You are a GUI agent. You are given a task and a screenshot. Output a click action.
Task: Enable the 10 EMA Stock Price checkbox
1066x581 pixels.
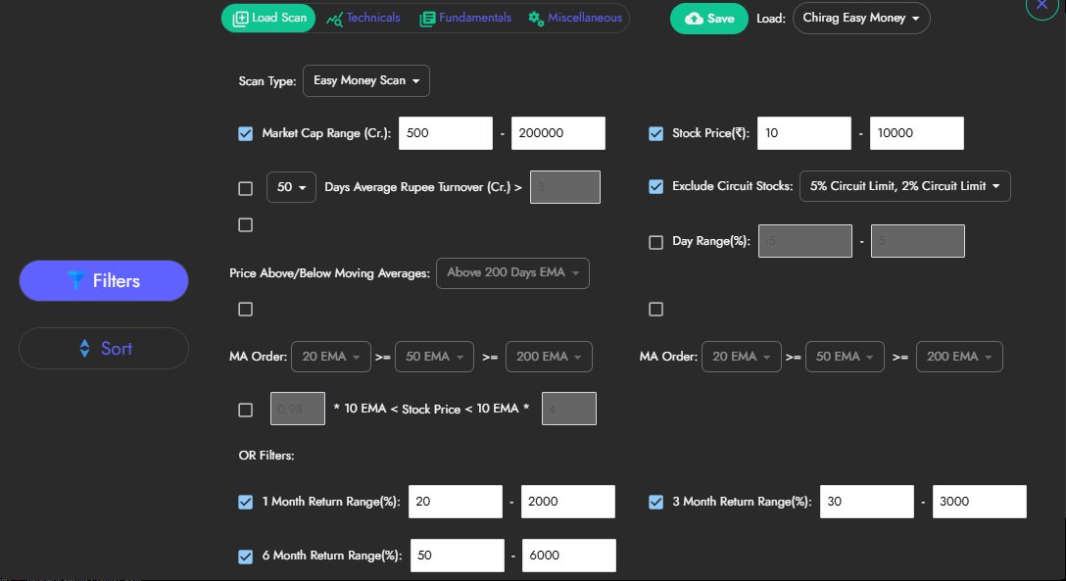point(245,410)
